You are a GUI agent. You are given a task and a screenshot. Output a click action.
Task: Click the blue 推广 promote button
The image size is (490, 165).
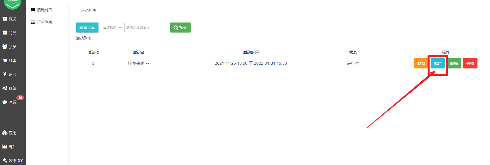point(438,63)
